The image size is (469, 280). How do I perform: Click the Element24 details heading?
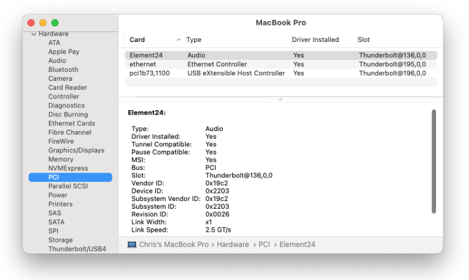pyautogui.click(x=147, y=113)
